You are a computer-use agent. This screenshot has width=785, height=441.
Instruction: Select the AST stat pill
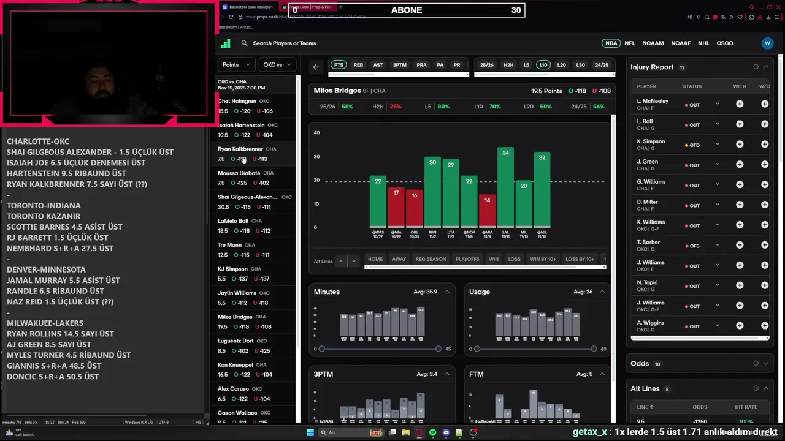[378, 65]
